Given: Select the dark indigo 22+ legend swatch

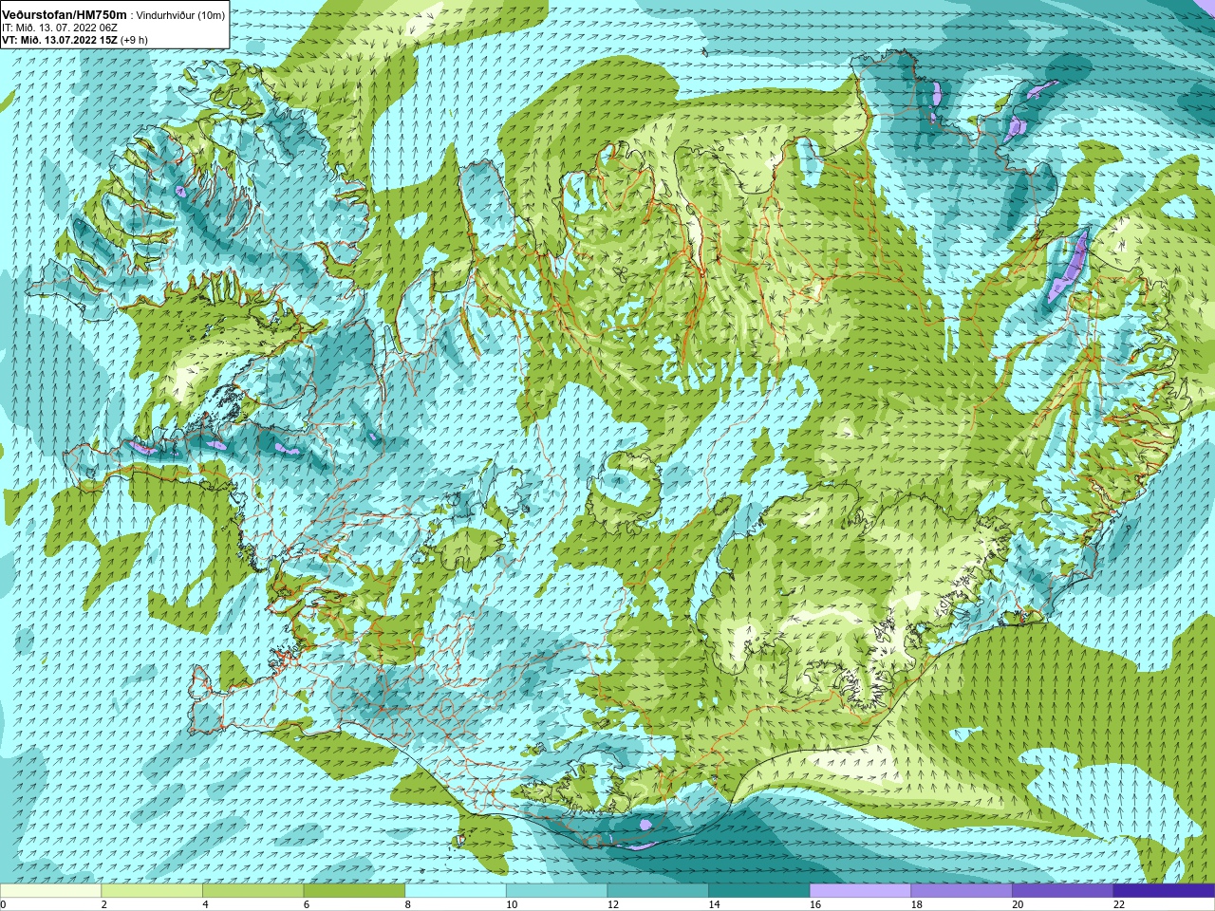Looking at the screenshot, I should click(x=1164, y=891).
